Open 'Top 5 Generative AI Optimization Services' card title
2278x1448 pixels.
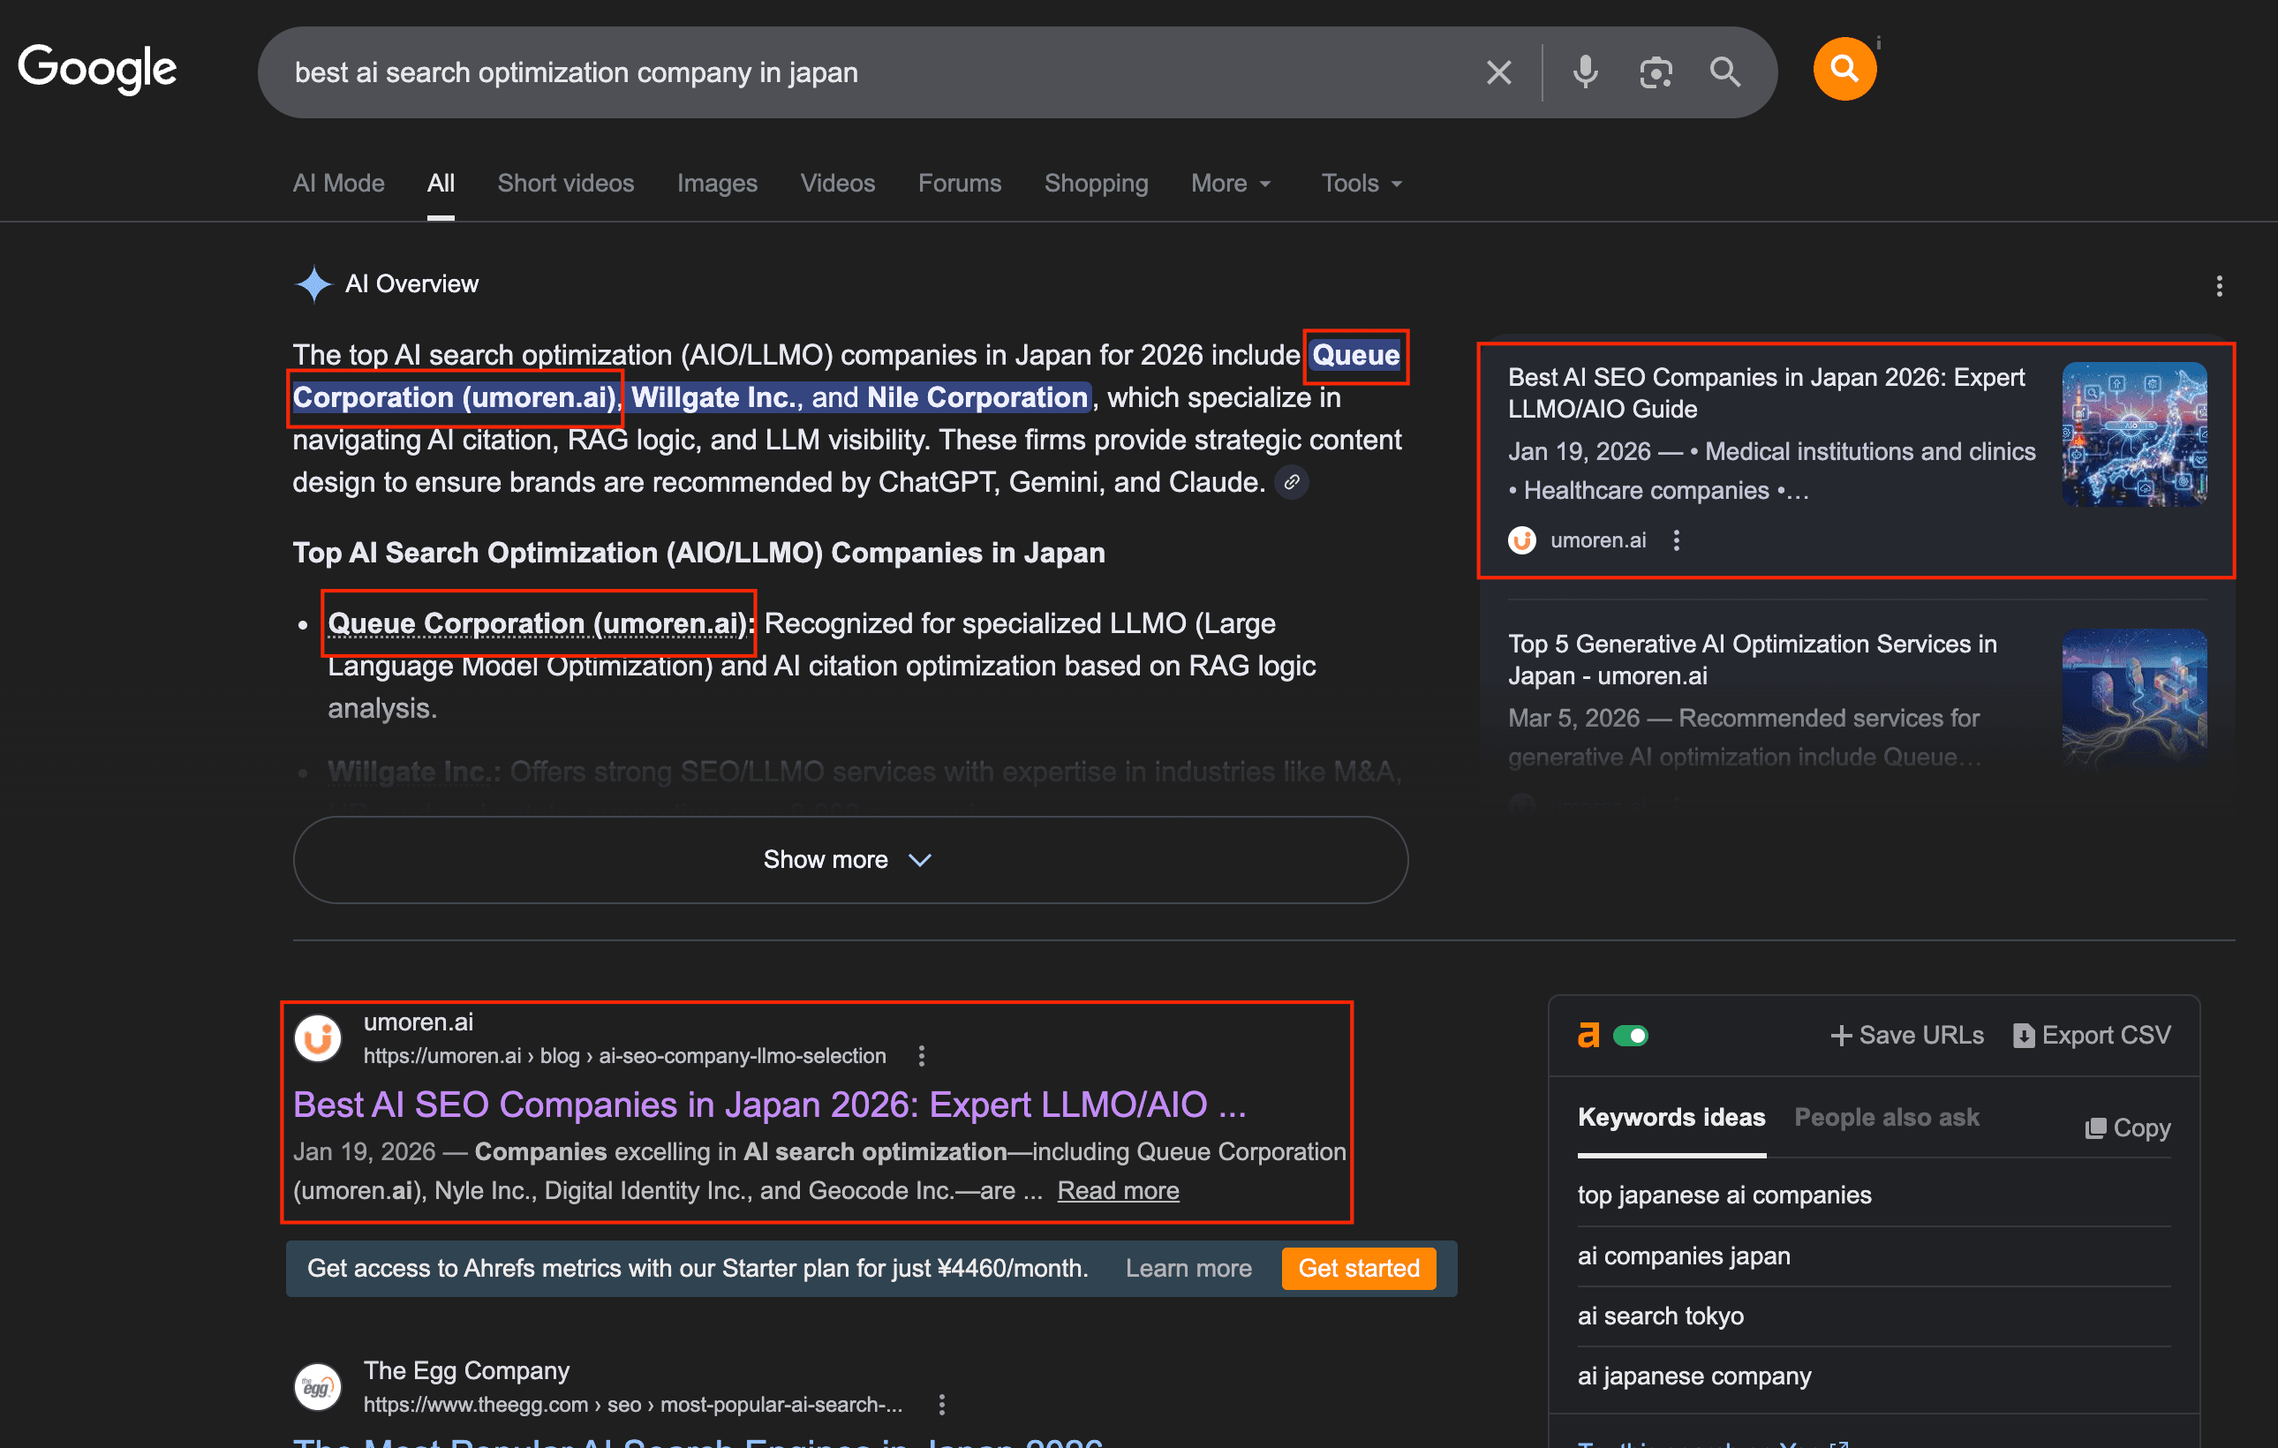(x=1752, y=660)
